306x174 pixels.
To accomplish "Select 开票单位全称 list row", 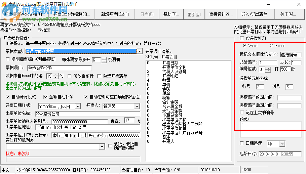I will (x=189, y=67).
